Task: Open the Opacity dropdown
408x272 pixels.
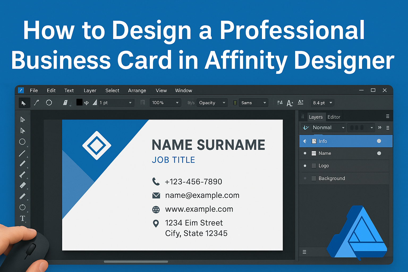Action: click(212, 103)
